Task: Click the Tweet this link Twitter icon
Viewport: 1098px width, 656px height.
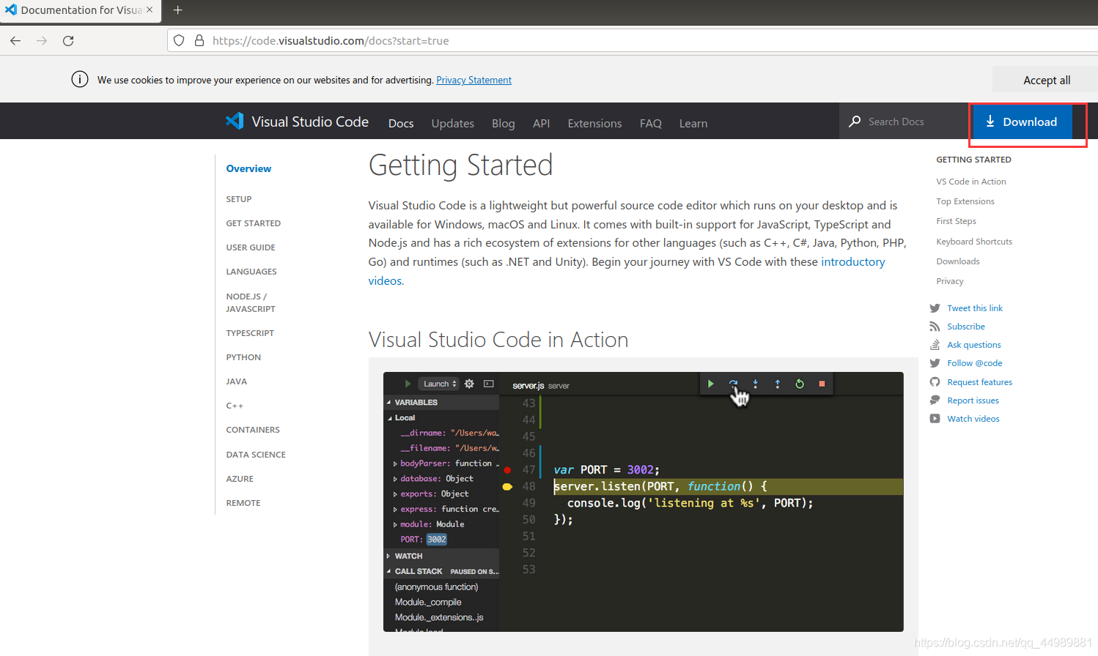Action: 935,308
